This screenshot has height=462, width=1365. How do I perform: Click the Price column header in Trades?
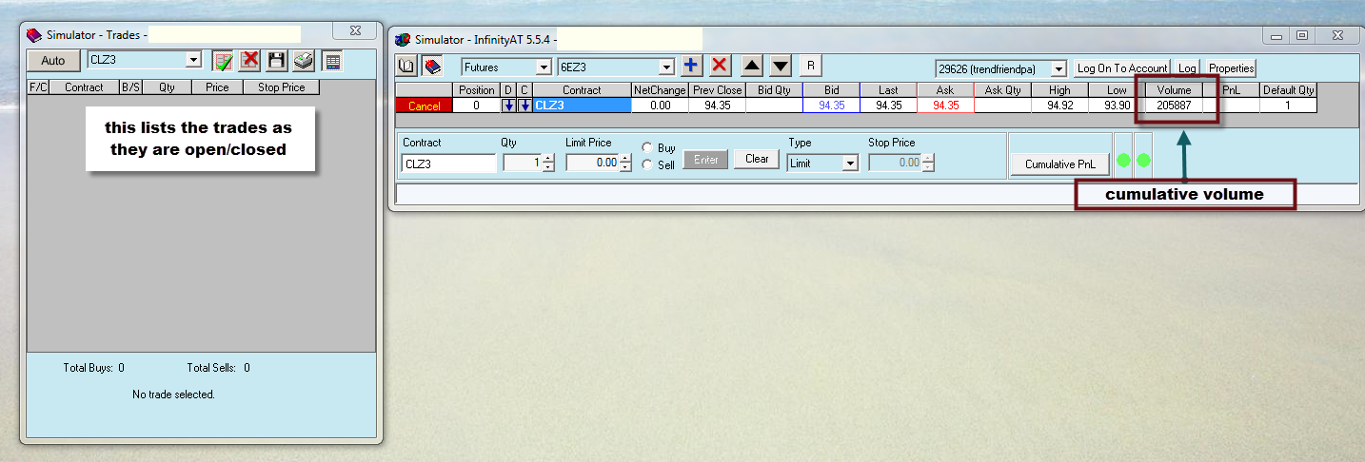tap(218, 87)
